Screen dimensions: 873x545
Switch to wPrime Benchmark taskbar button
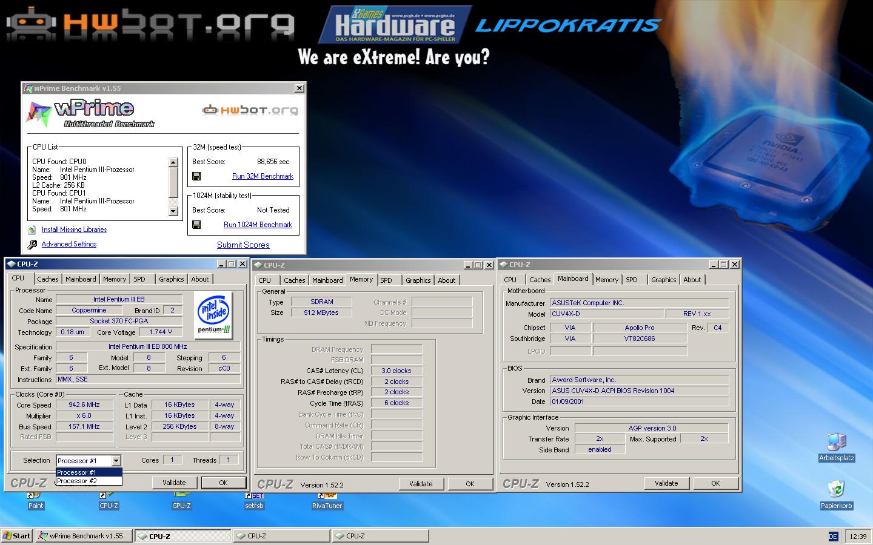(84, 536)
